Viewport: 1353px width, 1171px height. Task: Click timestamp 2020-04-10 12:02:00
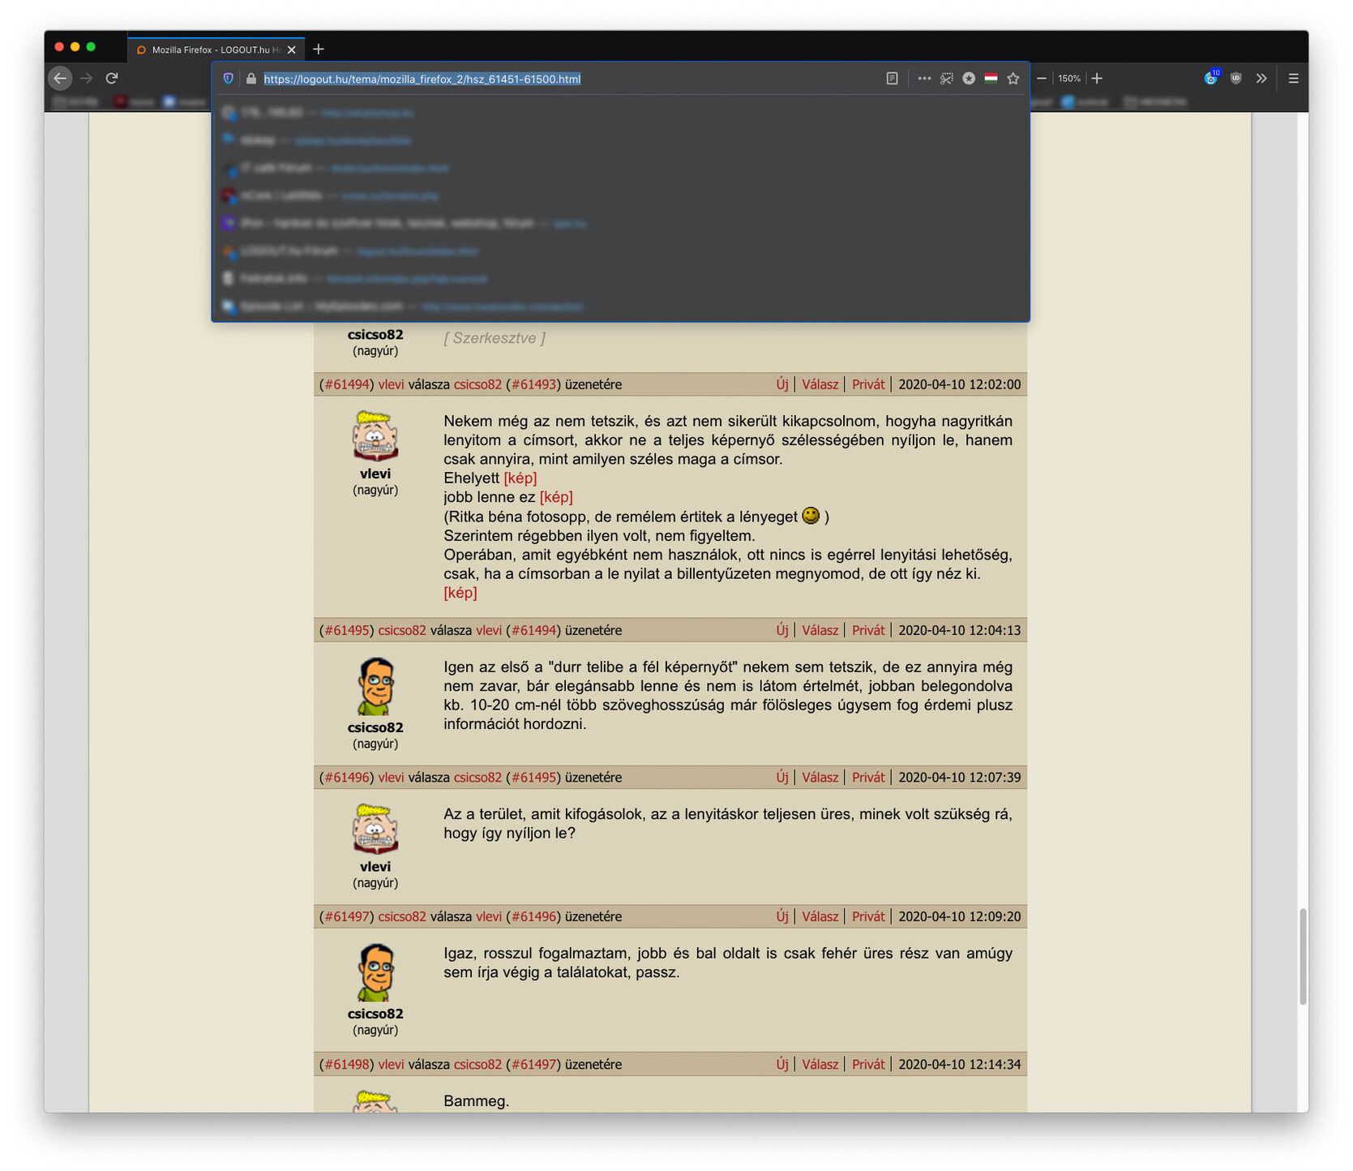click(959, 384)
